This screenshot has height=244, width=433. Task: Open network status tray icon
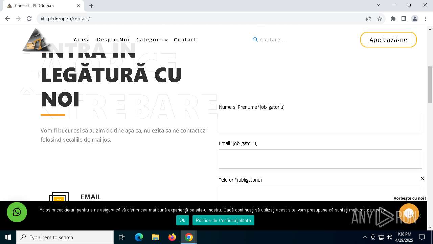(381, 237)
